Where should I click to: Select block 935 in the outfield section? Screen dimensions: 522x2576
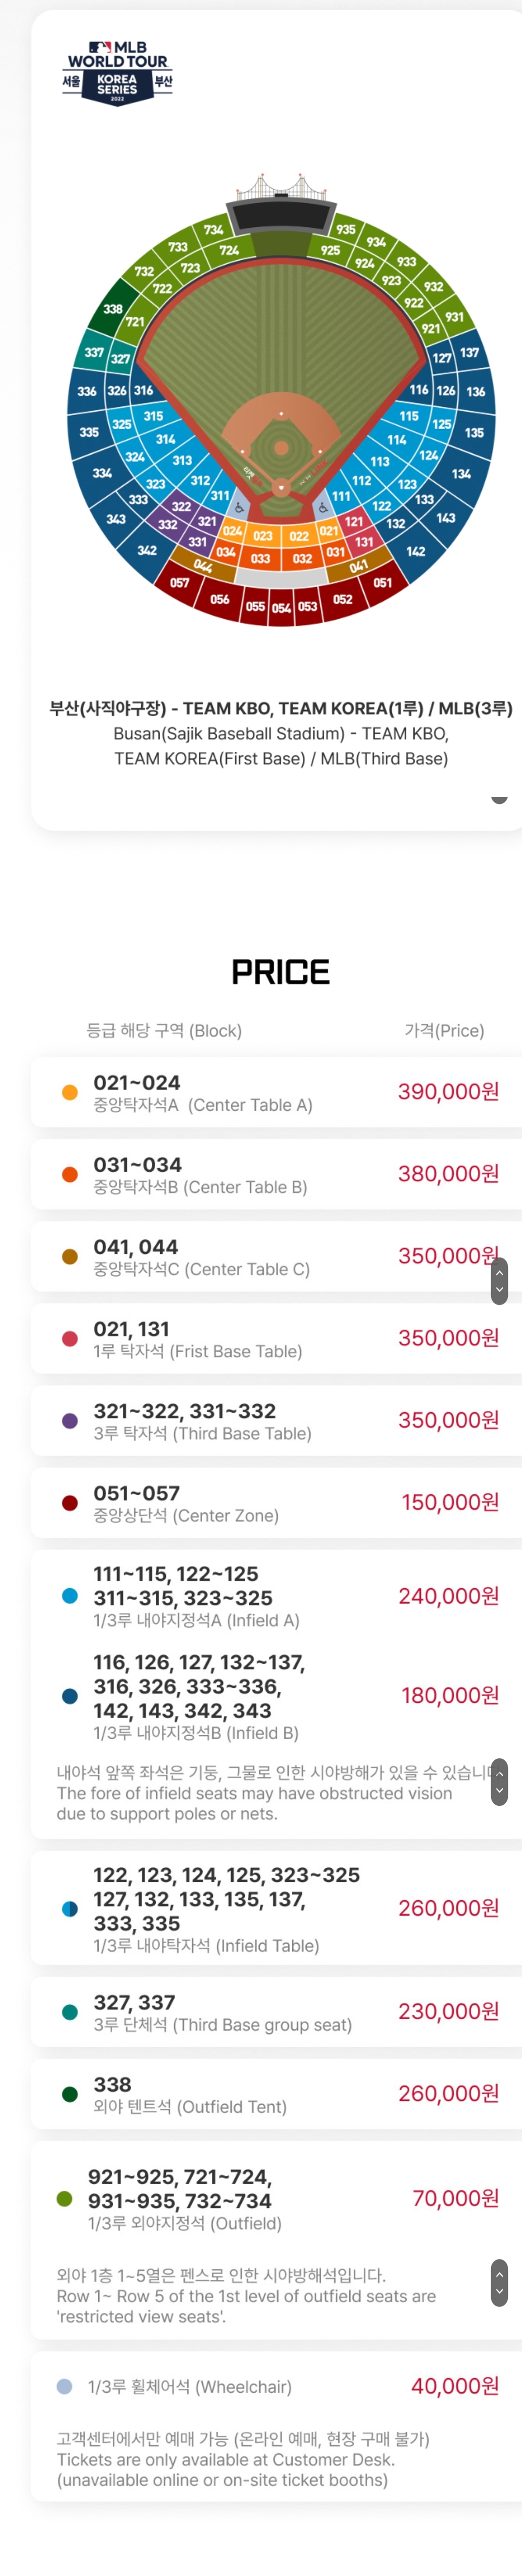(x=345, y=229)
